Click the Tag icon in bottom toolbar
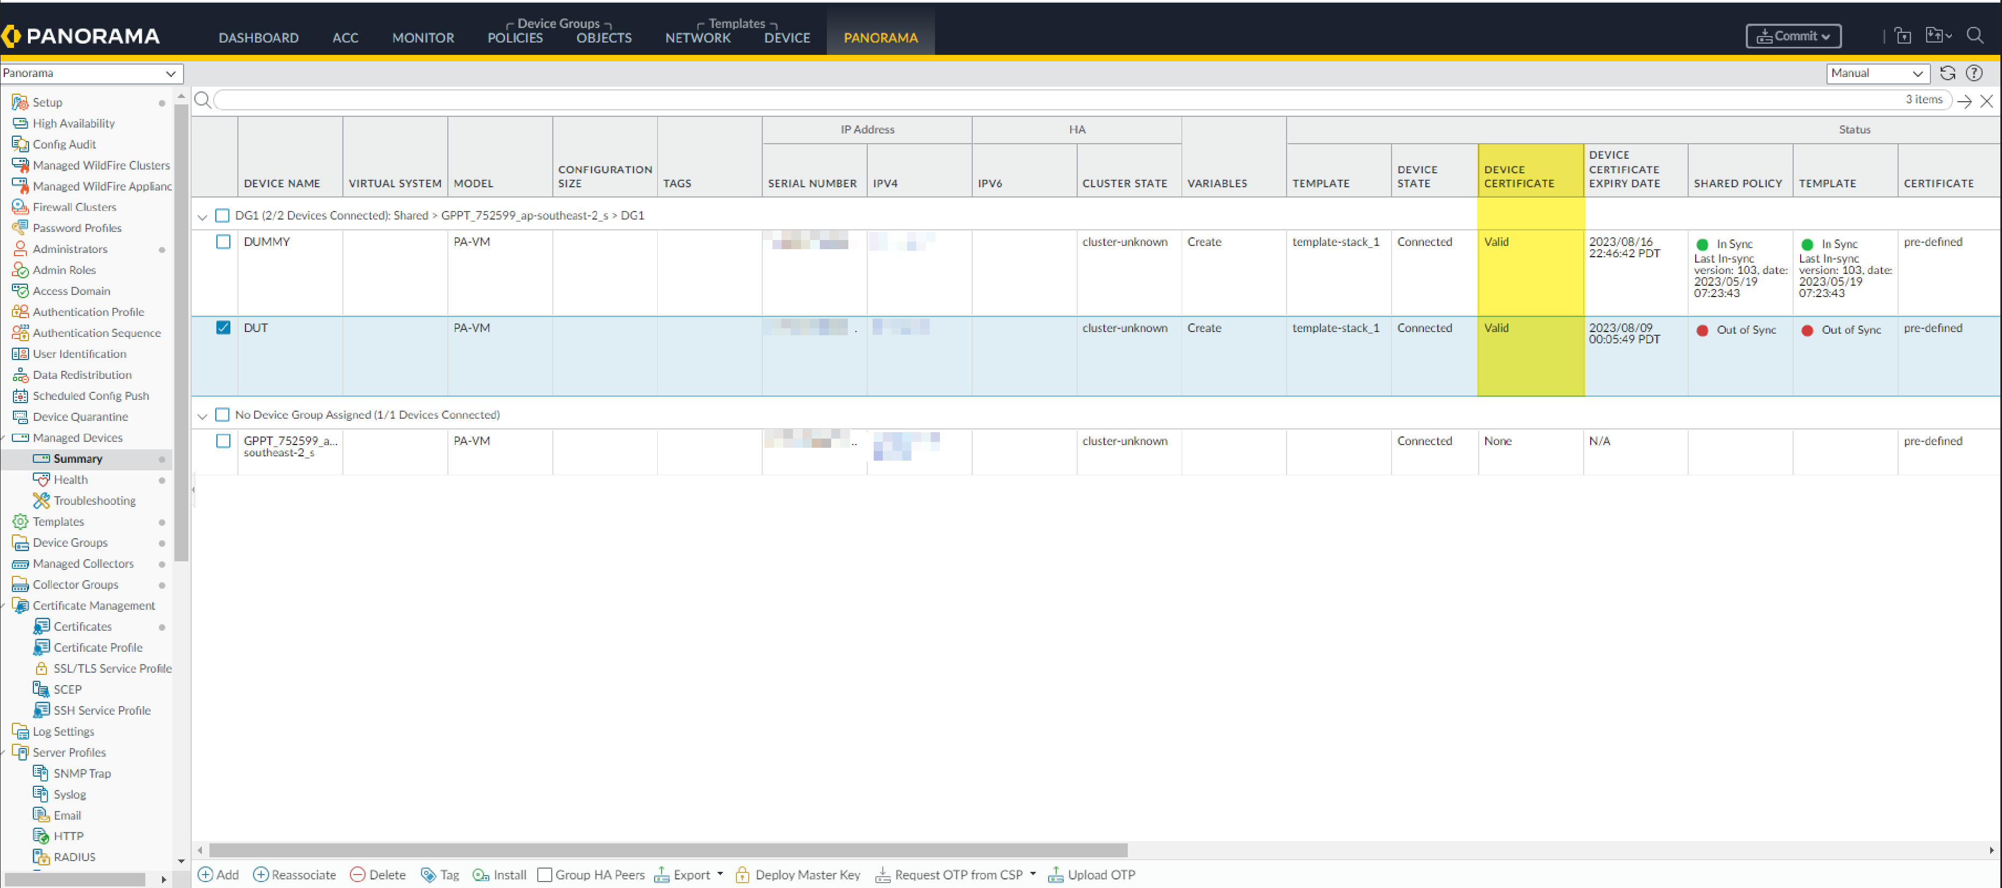Screen dimensions: 2002x888 tap(428, 874)
